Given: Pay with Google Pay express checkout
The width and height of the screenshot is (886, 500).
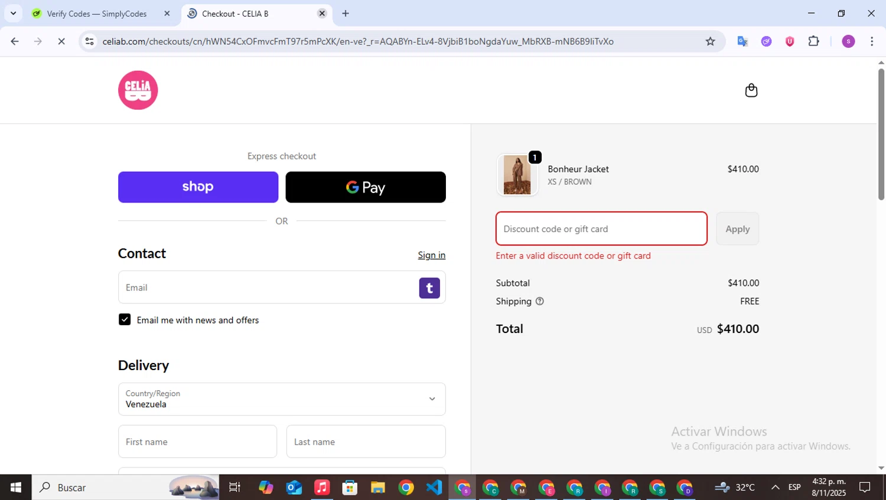Looking at the screenshot, I should click(x=366, y=187).
